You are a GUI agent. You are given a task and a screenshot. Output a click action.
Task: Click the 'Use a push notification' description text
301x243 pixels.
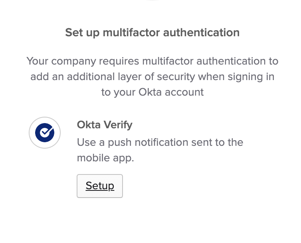click(x=160, y=142)
